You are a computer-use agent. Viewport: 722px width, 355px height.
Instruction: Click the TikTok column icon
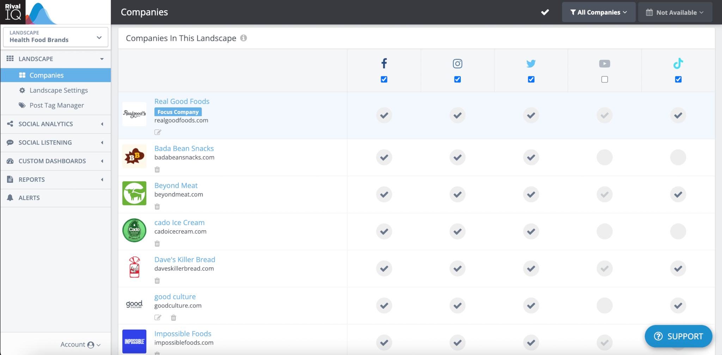click(678, 64)
